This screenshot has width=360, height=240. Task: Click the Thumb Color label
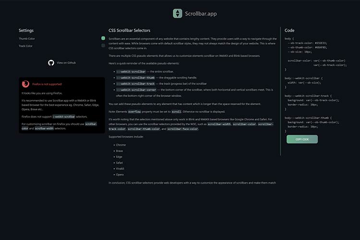27,38
